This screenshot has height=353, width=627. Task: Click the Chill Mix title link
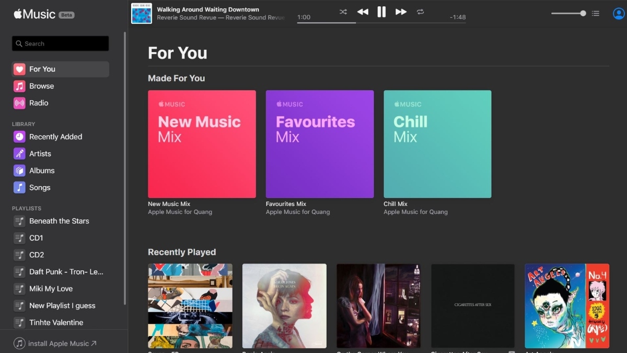tap(396, 204)
